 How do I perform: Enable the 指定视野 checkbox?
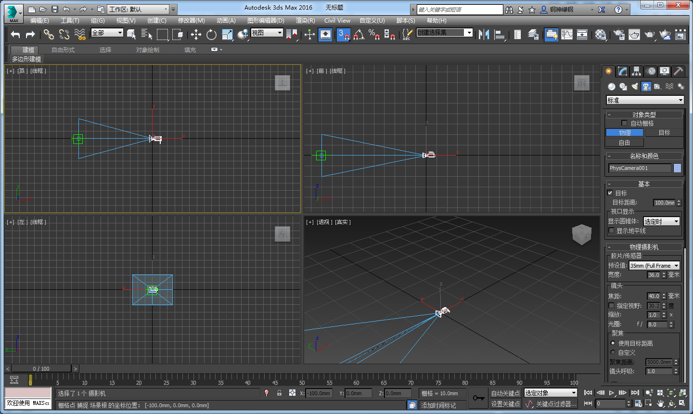[x=611, y=306]
